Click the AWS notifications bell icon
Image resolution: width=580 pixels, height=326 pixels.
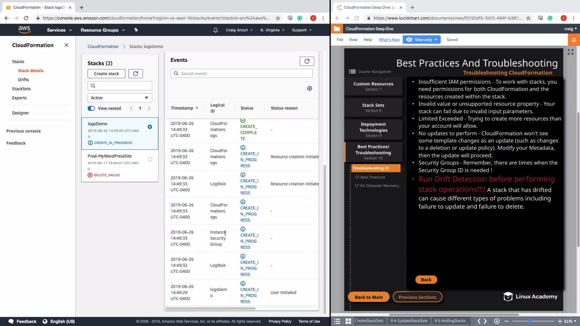pos(215,30)
